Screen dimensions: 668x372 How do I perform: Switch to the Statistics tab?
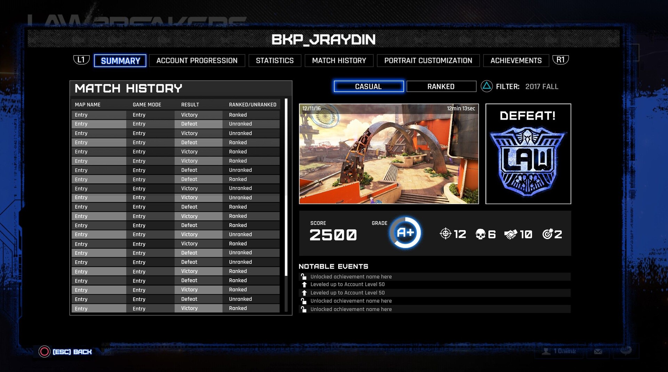tap(275, 60)
